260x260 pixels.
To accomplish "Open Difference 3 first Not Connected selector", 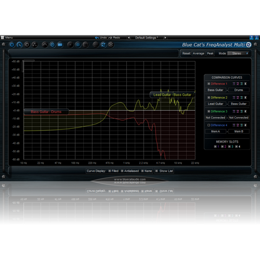I will click(x=216, y=117).
